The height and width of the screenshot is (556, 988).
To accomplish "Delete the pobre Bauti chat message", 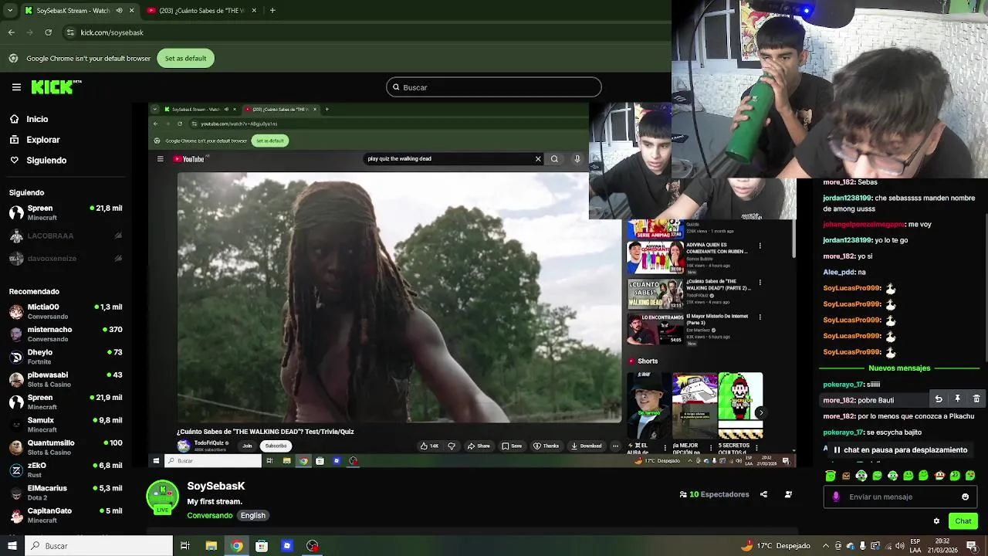I will 976,399.
